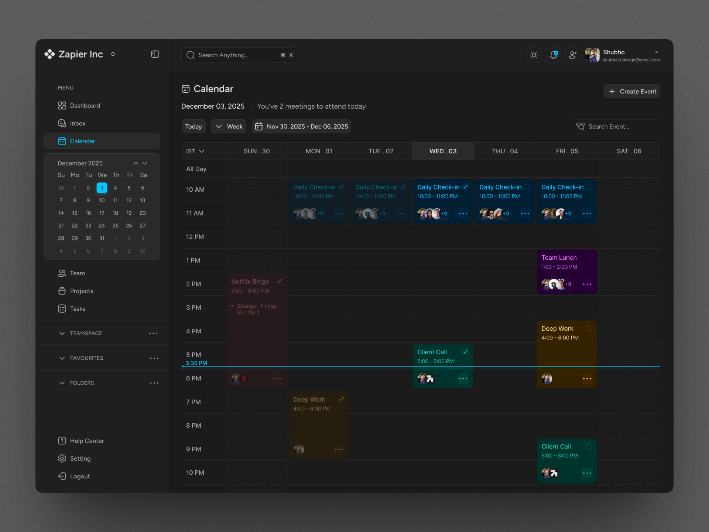Click the Search Event field
Image resolution: width=709 pixels, height=532 pixels.
click(x=615, y=126)
